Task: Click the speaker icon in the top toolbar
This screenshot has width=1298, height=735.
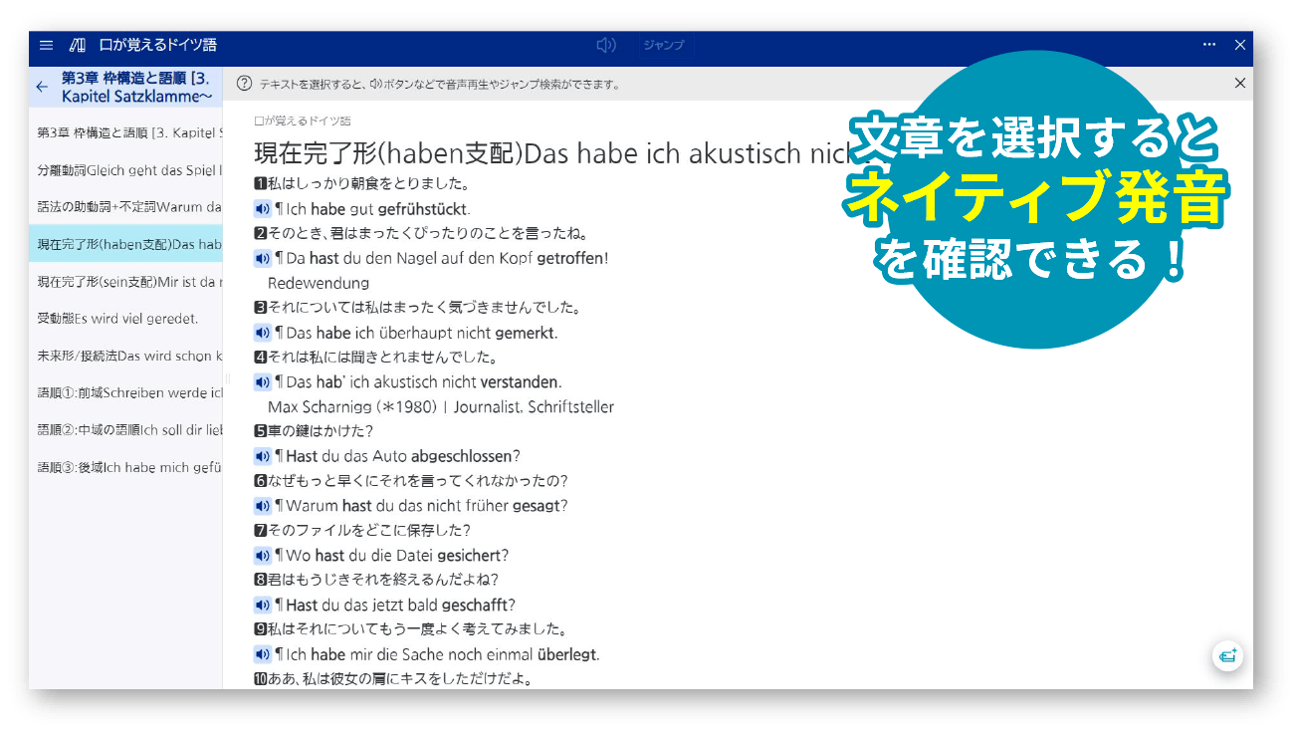Action: coord(606,45)
